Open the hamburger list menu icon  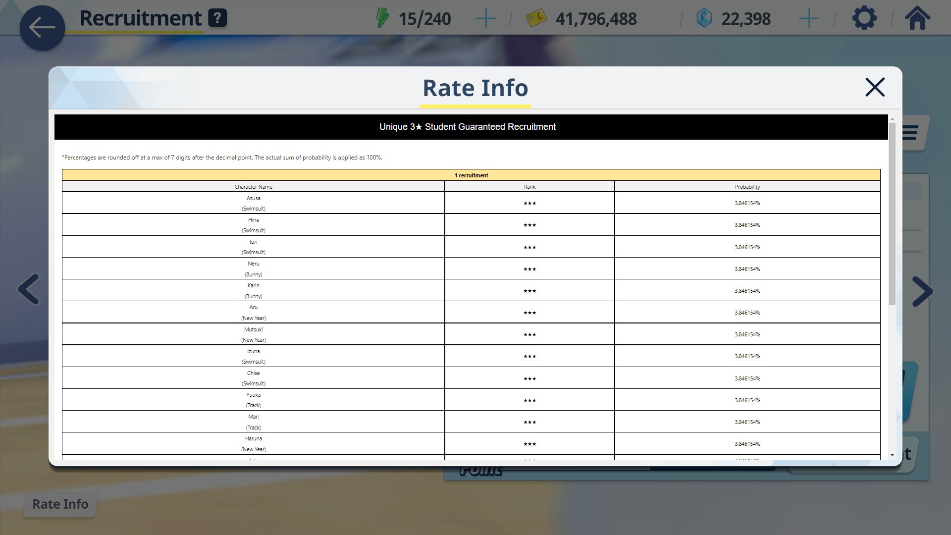(910, 132)
